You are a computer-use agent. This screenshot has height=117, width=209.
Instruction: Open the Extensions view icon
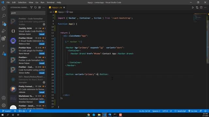(x=4, y=38)
